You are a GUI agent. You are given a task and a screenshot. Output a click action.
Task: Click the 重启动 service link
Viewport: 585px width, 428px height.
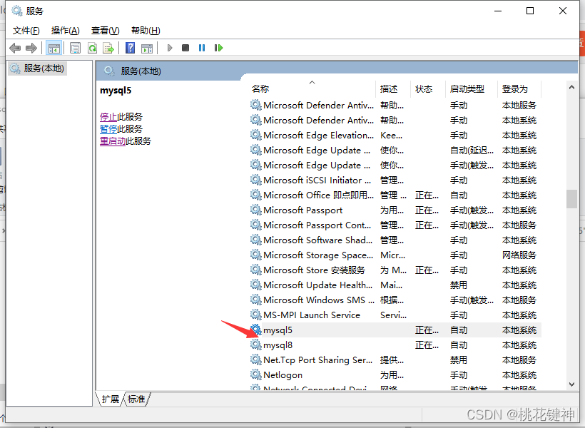113,141
